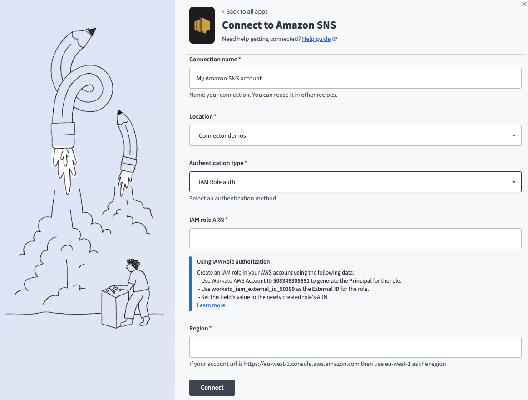Follow the "Learn more" link
528x400 pixels.
(x=211, y=305)
